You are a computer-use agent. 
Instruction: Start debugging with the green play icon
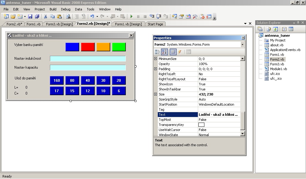[131, 17]
